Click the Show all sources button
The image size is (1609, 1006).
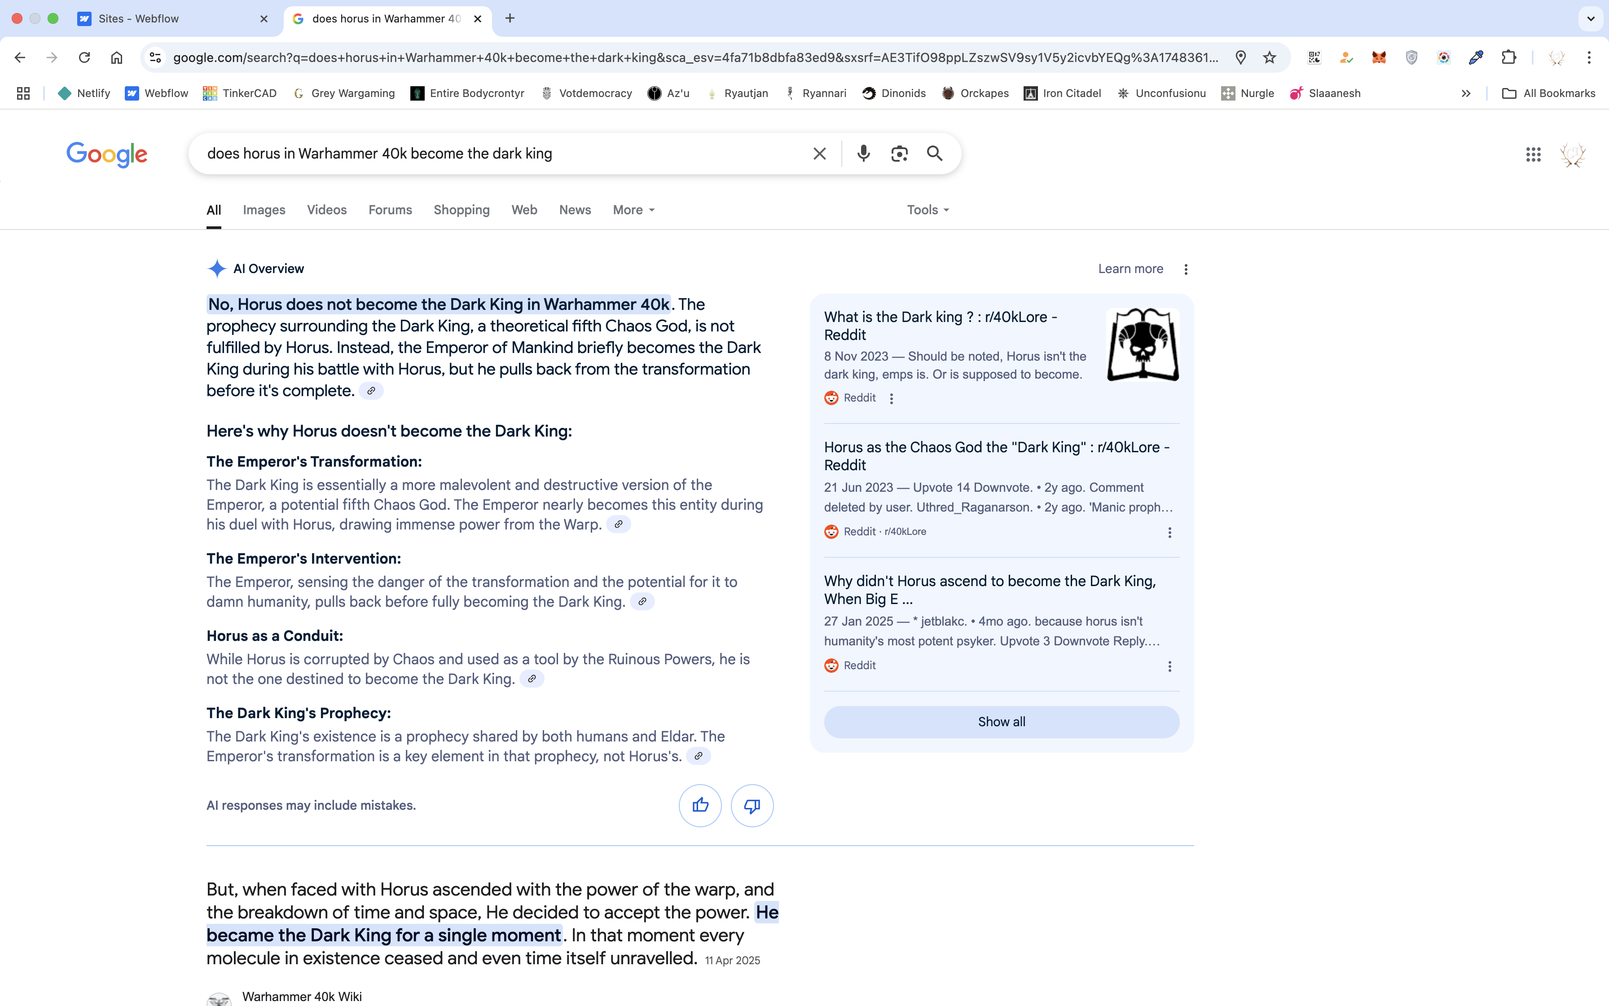(x=1001, y=722)
